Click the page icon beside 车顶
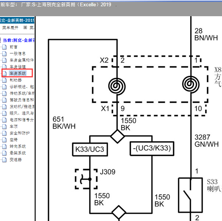 (x=4, y=127)
